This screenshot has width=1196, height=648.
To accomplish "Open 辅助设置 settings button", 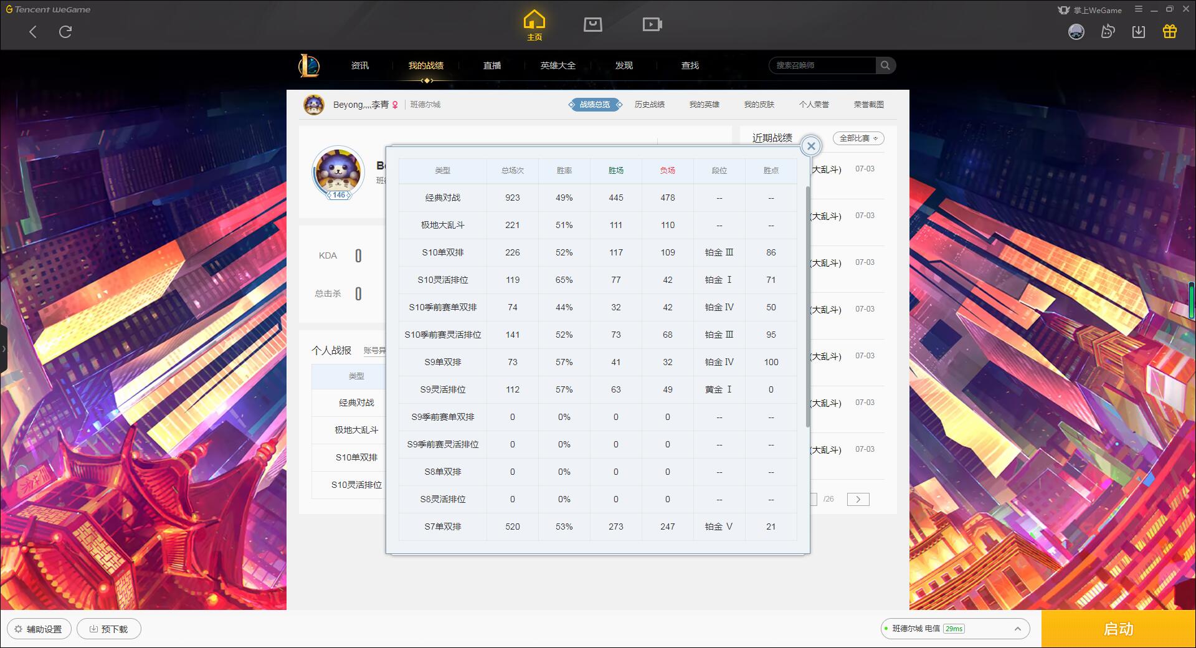I will coord(39,629).
